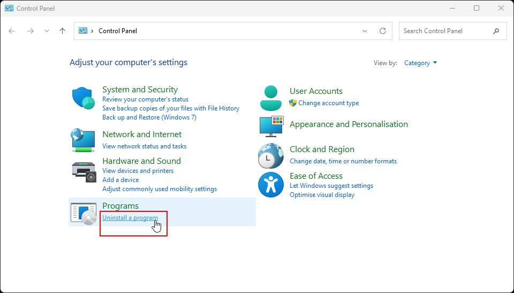Click the Clock and Region icon

(x=271, y=156)
